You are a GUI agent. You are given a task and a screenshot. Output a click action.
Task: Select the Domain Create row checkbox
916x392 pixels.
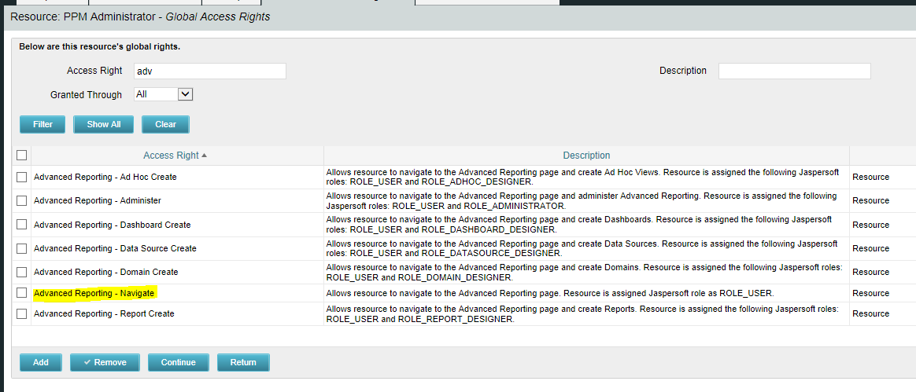coord(21,273)
